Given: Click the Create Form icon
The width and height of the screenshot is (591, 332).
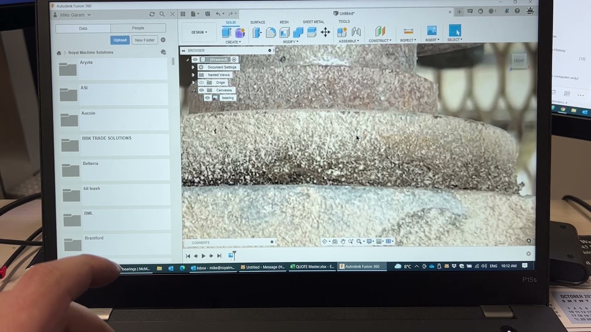Looking at the screenshot, I should [x=240, y=32].
